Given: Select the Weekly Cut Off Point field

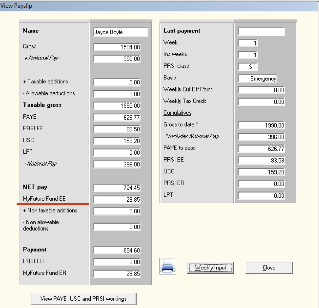Looking at the screenshot, I should (261, 90).
